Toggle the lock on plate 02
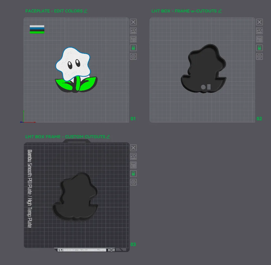Viewport: 271px width, 265px height. pyautogui.click(x=259, y=48)
